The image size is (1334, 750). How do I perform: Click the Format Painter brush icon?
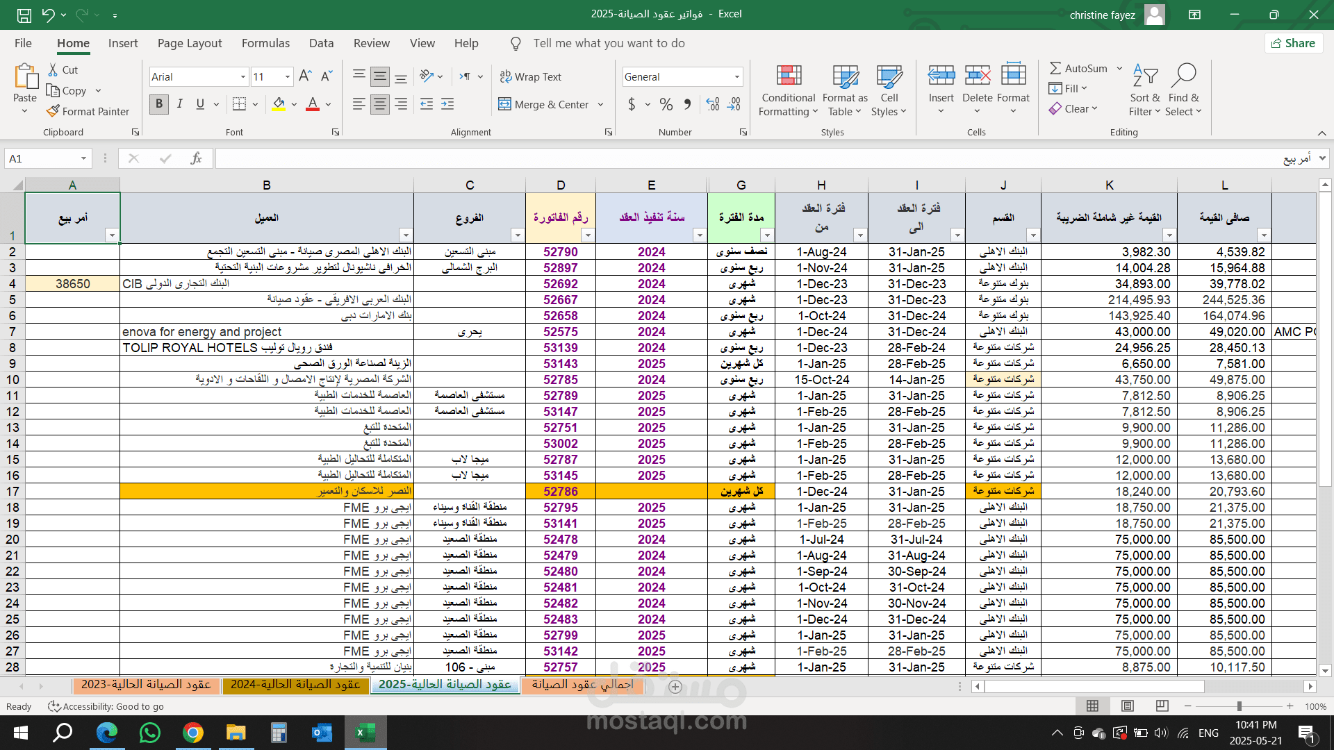53,111
